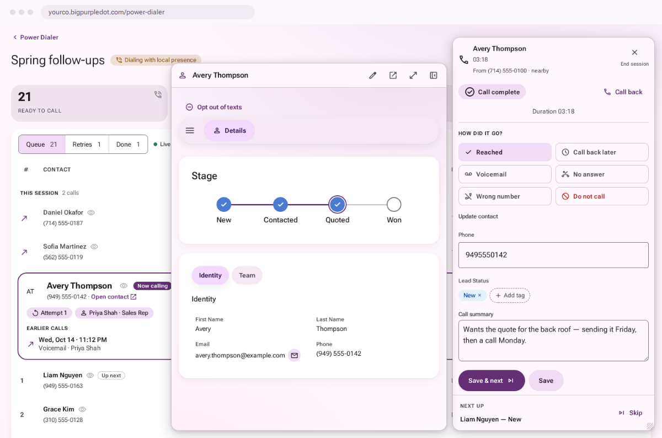The image size is (662, 438).
Task: Click the person icon beside Avery Thompson title
Action: 183,76
